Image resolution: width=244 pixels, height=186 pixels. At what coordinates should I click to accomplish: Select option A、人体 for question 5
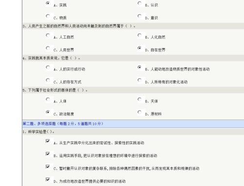[48, 99]
